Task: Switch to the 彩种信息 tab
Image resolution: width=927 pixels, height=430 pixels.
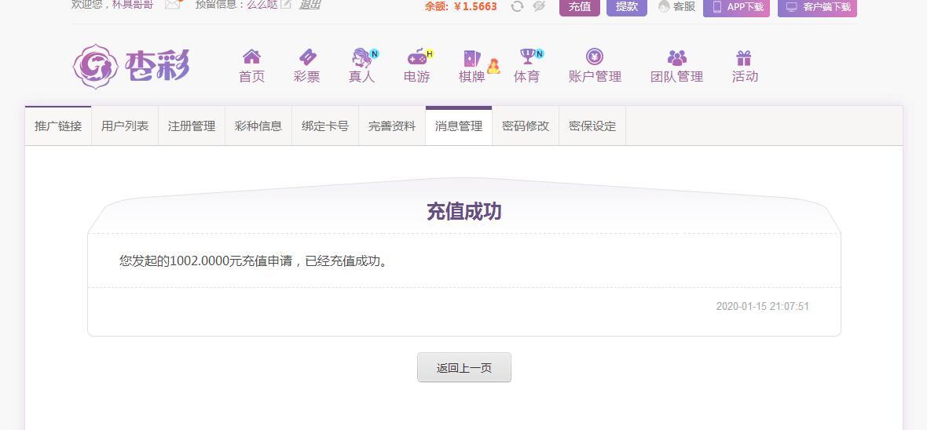Action: click(x=258, y=126)
